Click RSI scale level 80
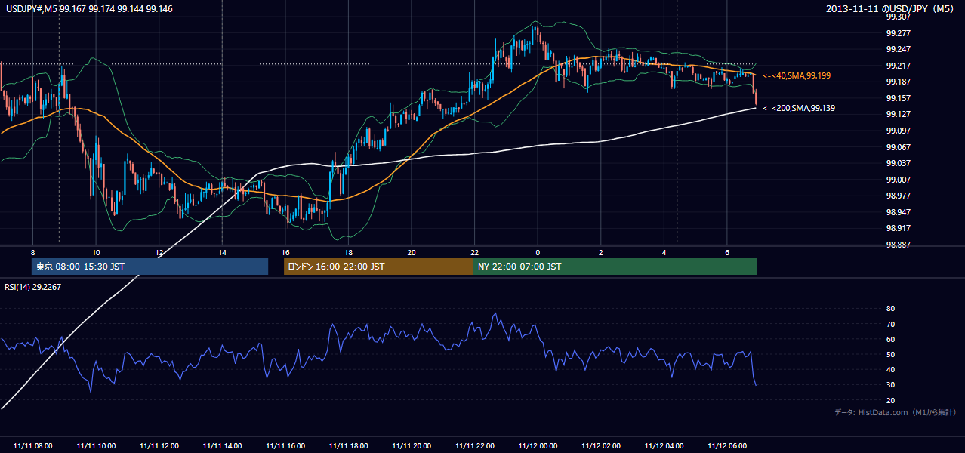This screenshot has width=965, height=453. point(890,309)
